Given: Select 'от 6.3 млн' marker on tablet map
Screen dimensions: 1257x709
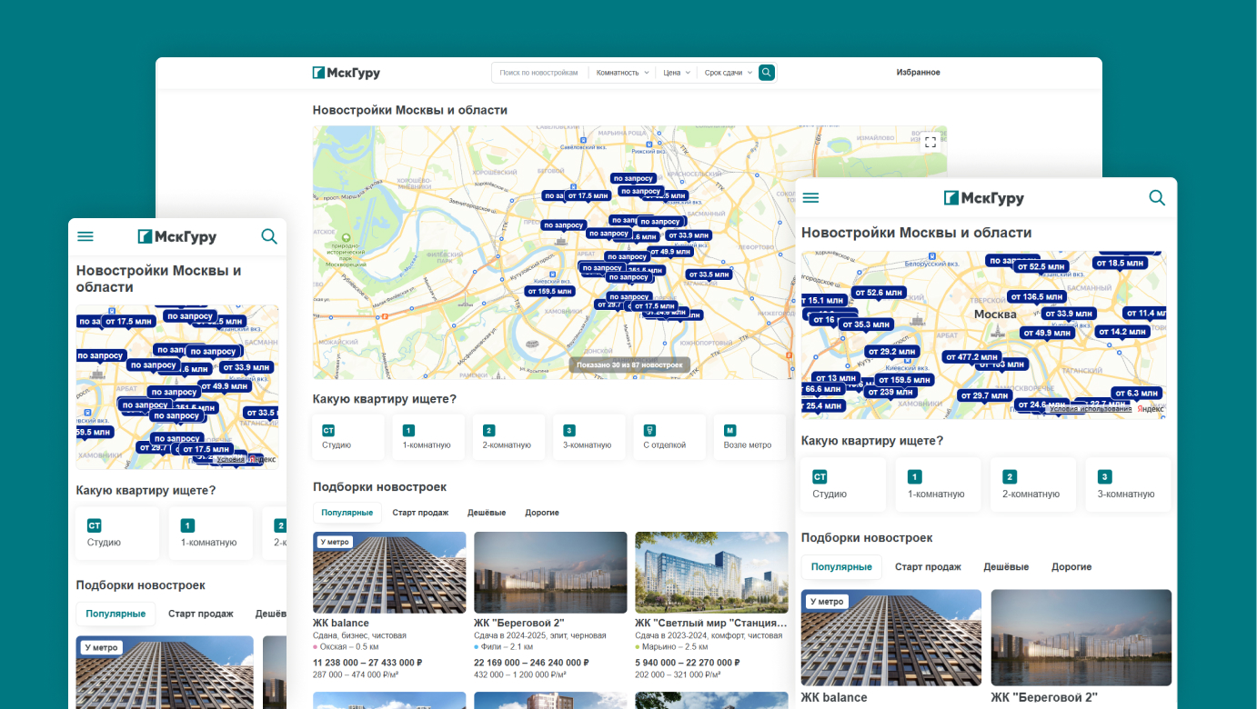Looking at the screenshot, I should coord(1136,394).
